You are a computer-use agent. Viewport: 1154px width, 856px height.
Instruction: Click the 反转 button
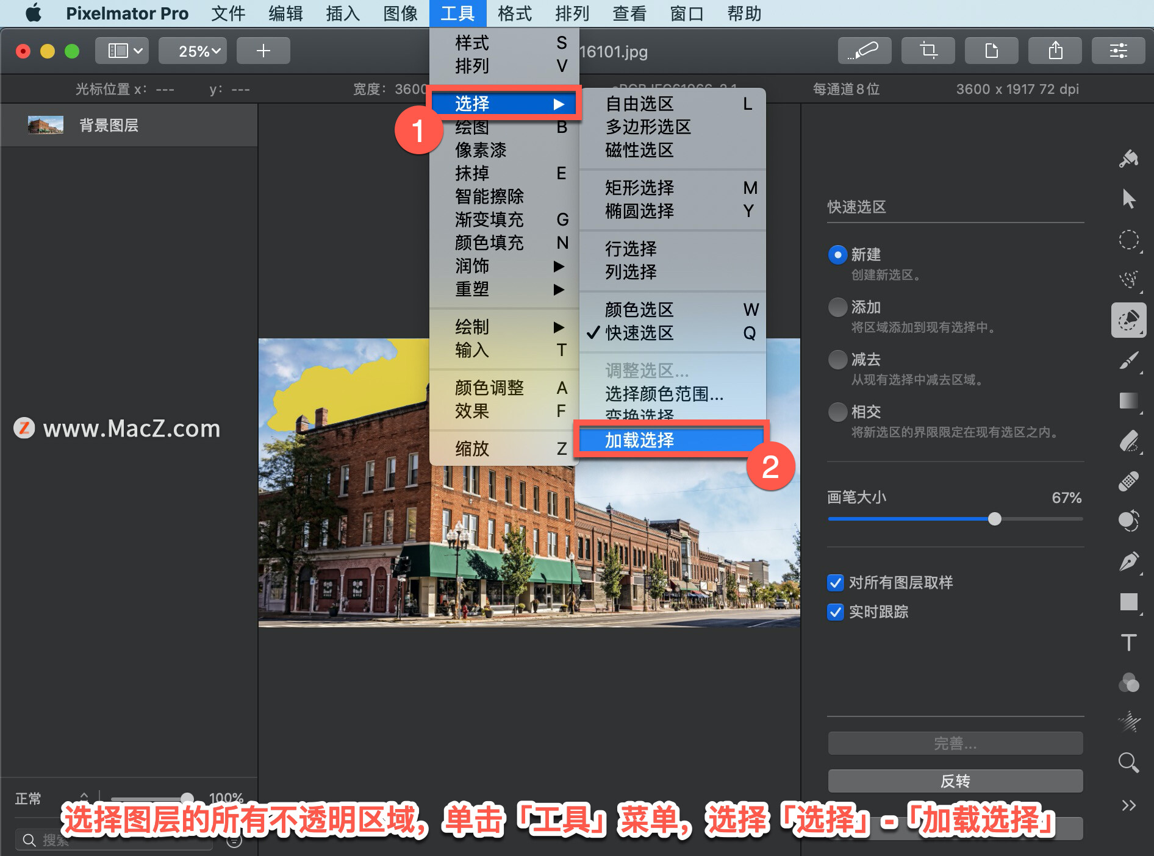tap(955, 781)
